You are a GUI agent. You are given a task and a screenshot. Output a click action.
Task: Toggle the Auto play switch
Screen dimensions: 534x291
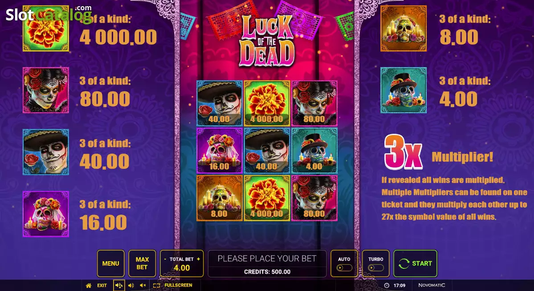tap(344, 268)
